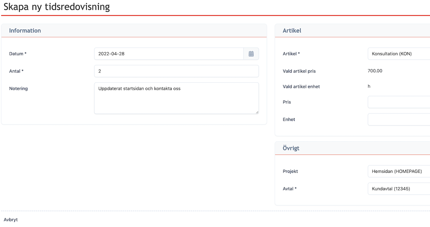This screenshot has height=227, width=430.
Task: Click the Skapa ny tidsredovisning title
Action: tap(57, 7)
